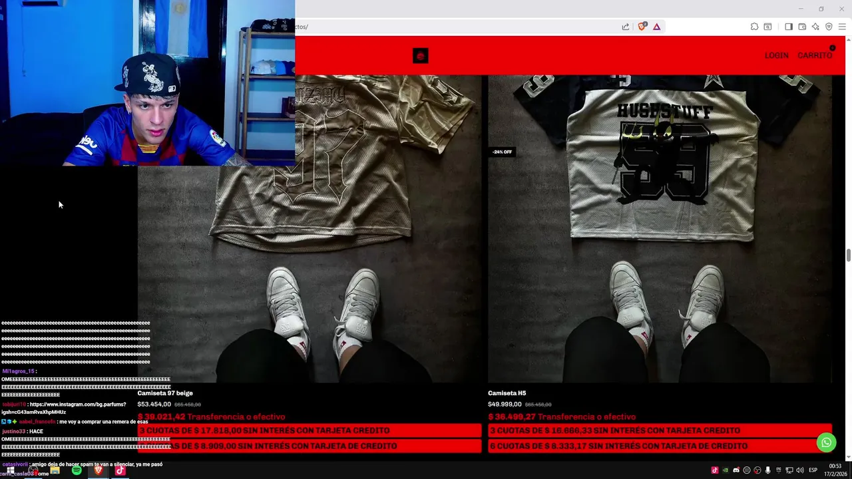Click the strikethrough $65.456,00 price on Camiseta H5
Image resolution: width=852 pixels, height=479 pixels.
pos(538,404)
